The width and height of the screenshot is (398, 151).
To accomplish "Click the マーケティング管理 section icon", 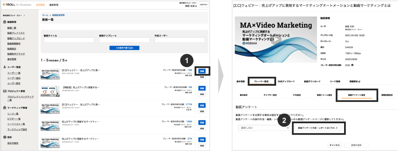I will pyautogui.click(x=4, y=108).
